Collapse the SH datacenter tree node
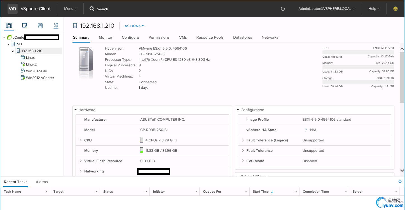 click(8, 44)
